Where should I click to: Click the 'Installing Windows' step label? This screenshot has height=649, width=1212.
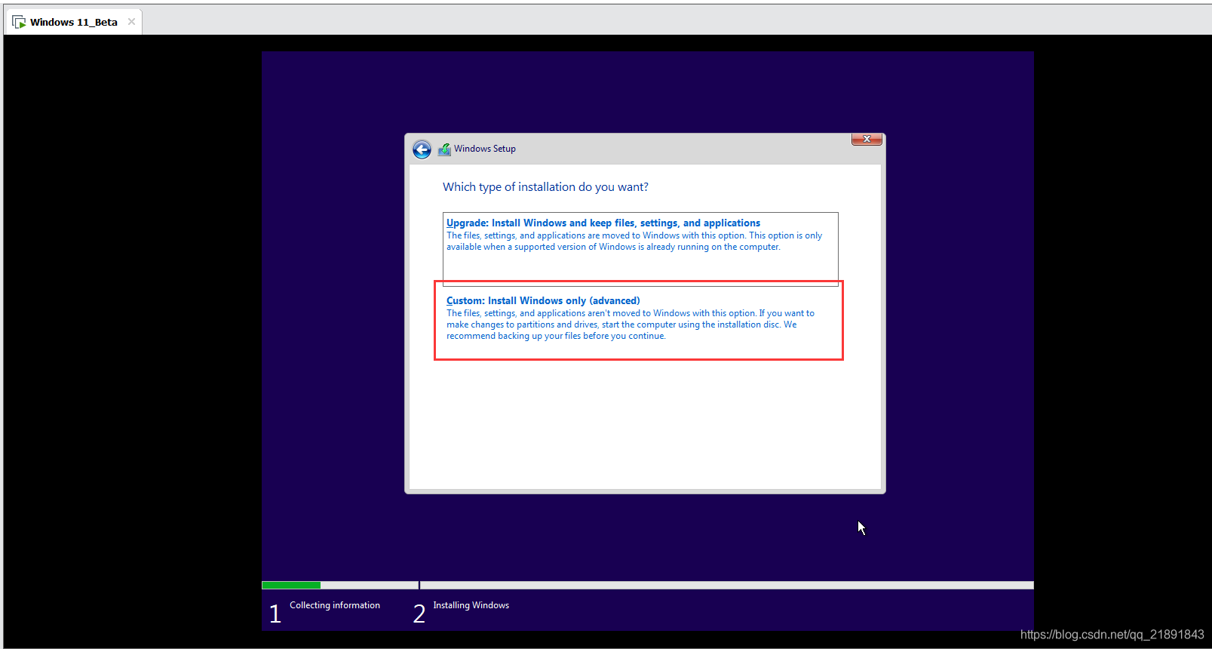(471, 605)
